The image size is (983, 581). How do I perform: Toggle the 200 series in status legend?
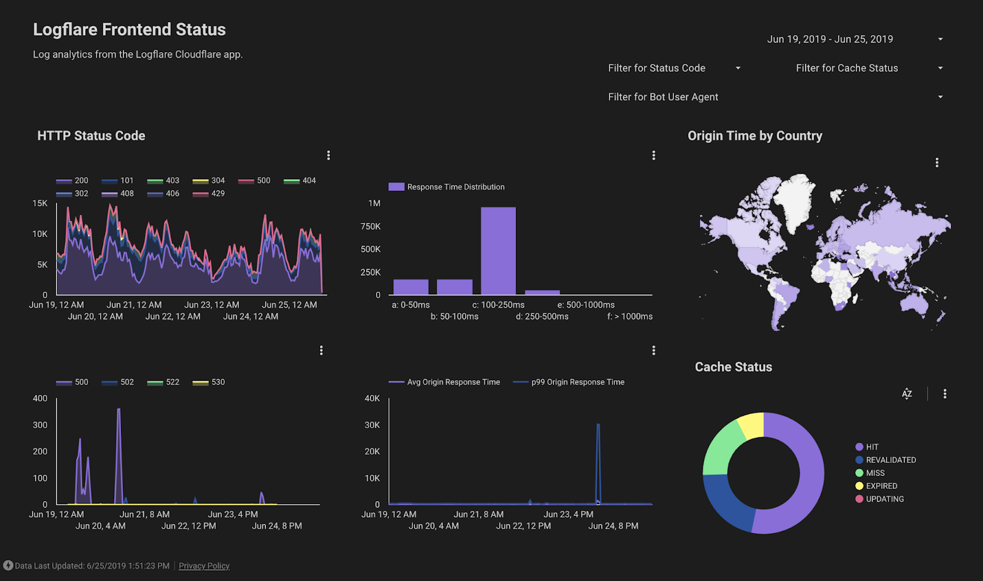click(72, 181)
